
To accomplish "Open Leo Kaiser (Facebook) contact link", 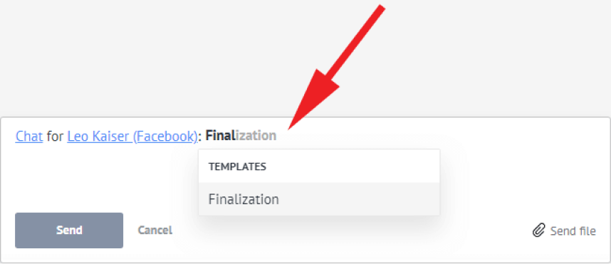I will click(x=132, y=136).
